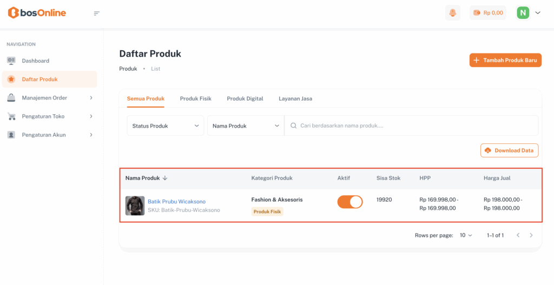Switch to the Produk Digital tab
The width and height of the screenshot is (554, 285).
(x=245, y=98)
